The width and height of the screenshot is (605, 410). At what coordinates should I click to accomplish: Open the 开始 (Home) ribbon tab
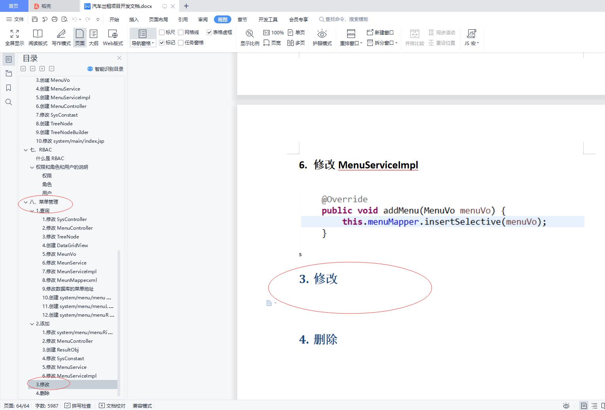[114, 19]
